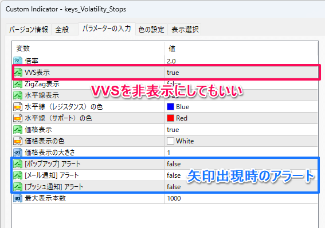Change the false value of [メール通知] アラート
The image size is (325, 228).
174,175
